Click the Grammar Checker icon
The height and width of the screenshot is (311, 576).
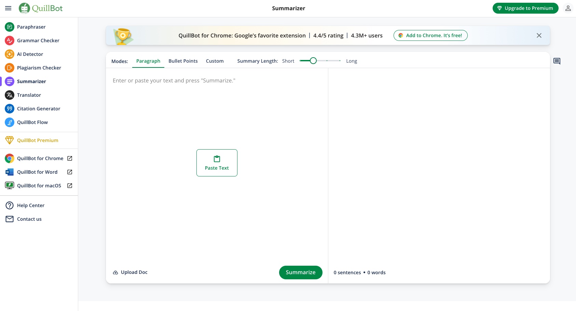coord(10,41)
